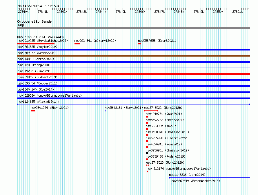Screen dimensions: 258x195
Task: Click the nsv4390941 (Wong2019) label
Action: (164, 144)
